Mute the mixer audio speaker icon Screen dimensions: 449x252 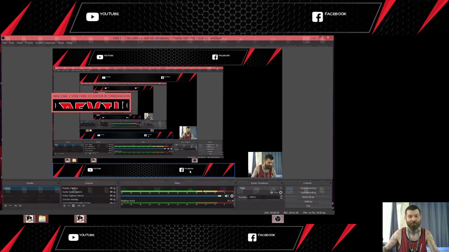point(227,196)
